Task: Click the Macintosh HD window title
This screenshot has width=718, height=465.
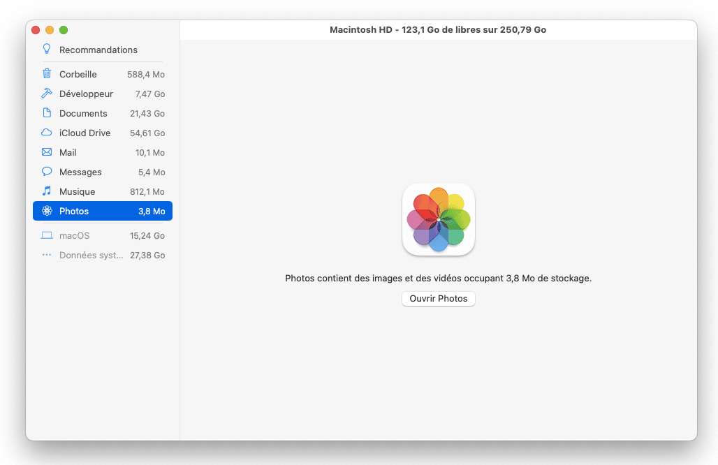Action: (x=438, y=30)
